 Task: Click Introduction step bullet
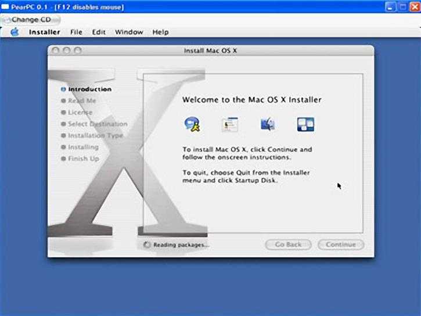click(x=63, y=89)
